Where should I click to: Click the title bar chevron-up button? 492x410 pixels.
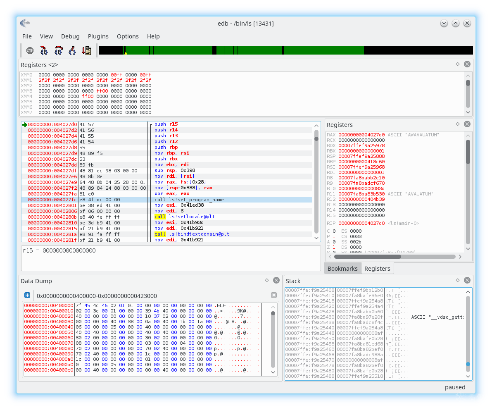(456, 23)
